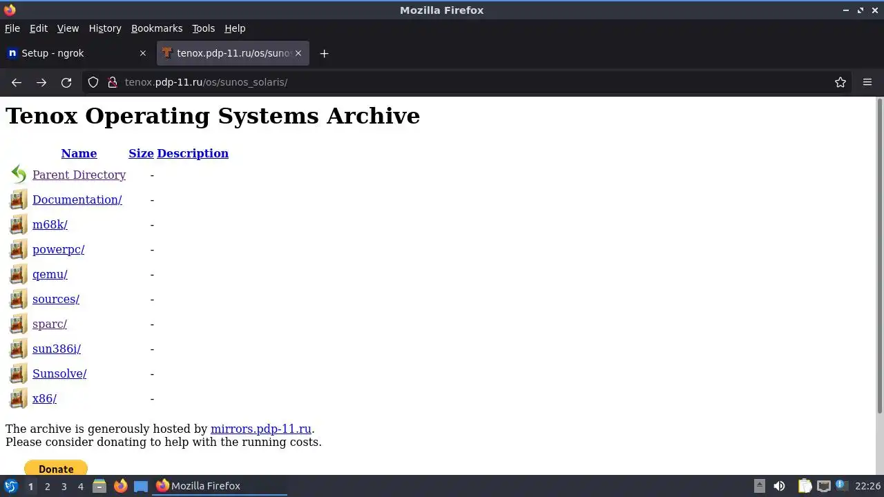Click the show desktop icon in taskbar

(141, 486)
